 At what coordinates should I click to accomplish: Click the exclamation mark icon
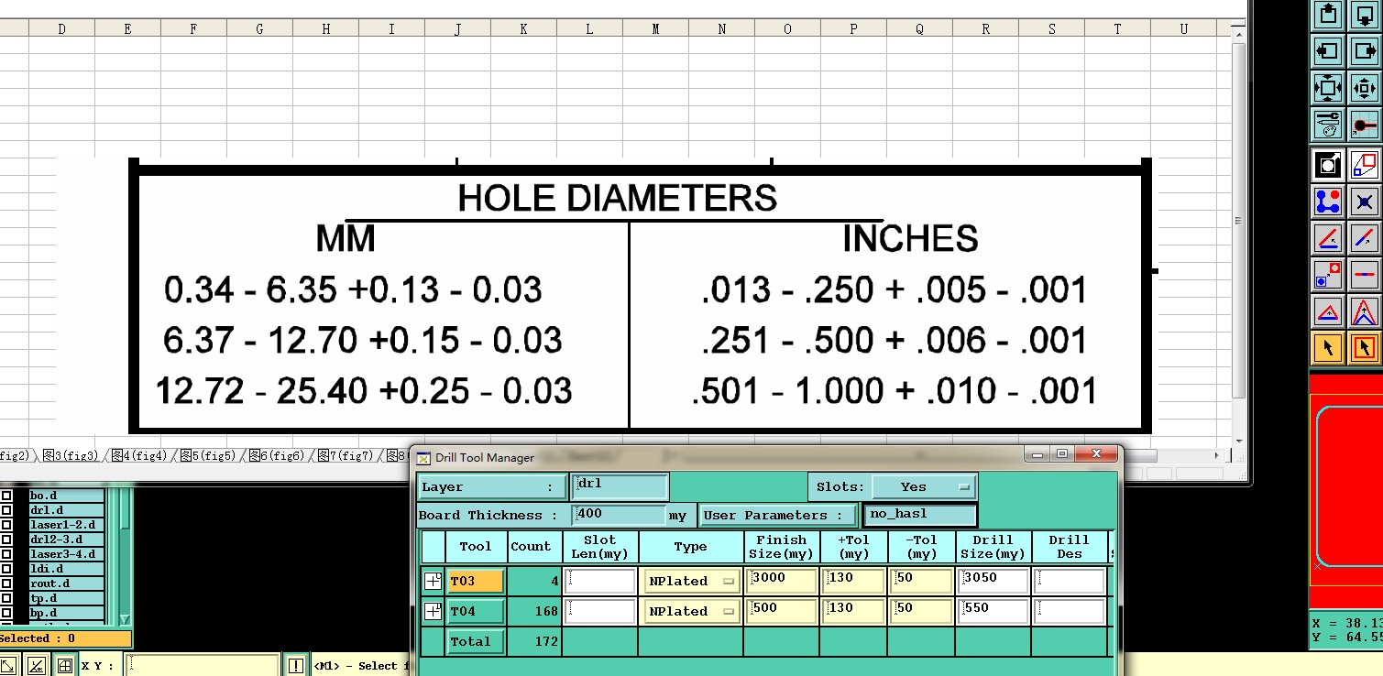tap(295, 666)
